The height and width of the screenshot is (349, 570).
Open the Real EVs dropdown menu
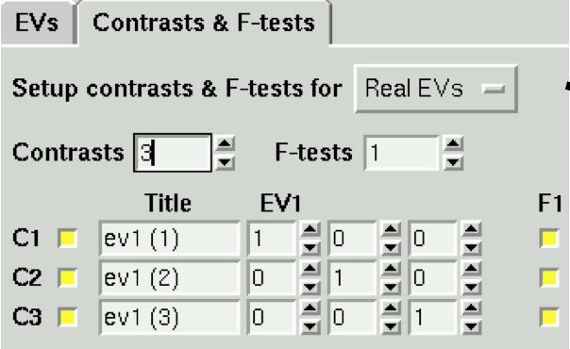[x=435, y=89]
